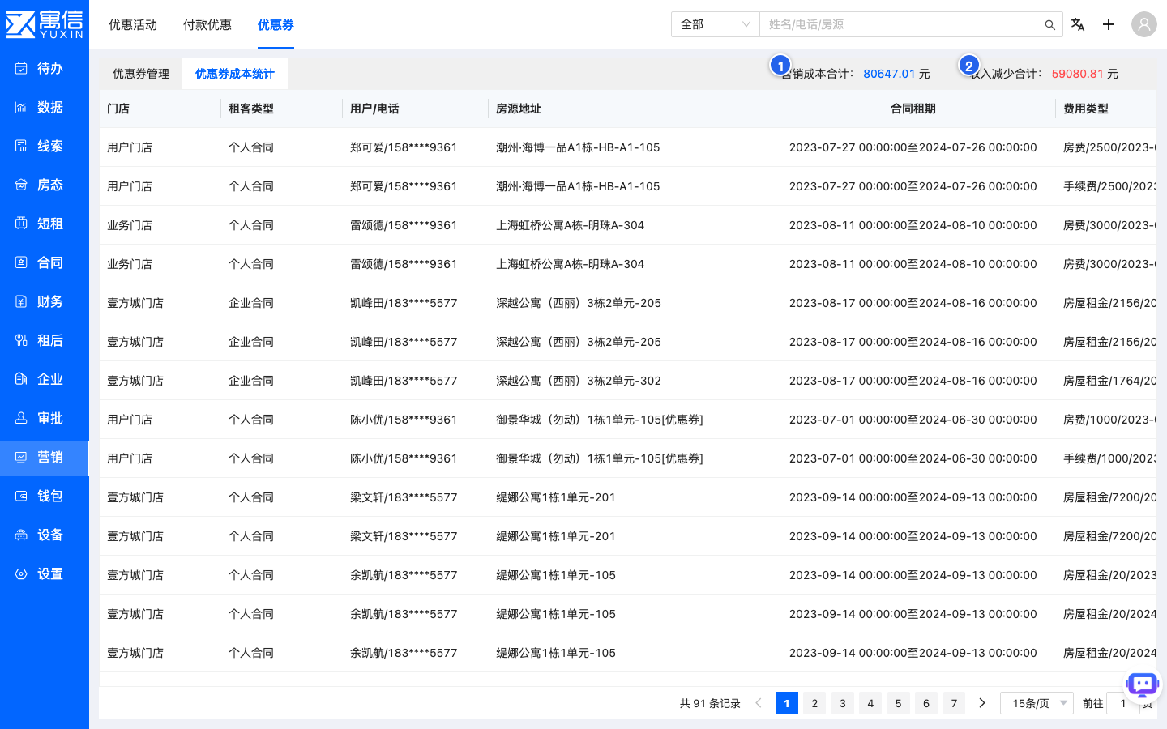Open the 短租 sidebar icon
Screen dimensions: 1167x729
pos(21,224)
